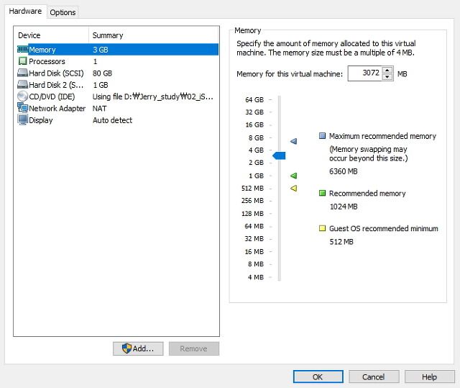460x388 pixels.
Task: Click the Cancel button
Action: (x=374, y=376)
